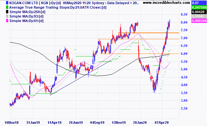This screenshot has width=207, height=126.
Task: Open the www.incrediblecharts.com link
Action: (x=166, y=3)
